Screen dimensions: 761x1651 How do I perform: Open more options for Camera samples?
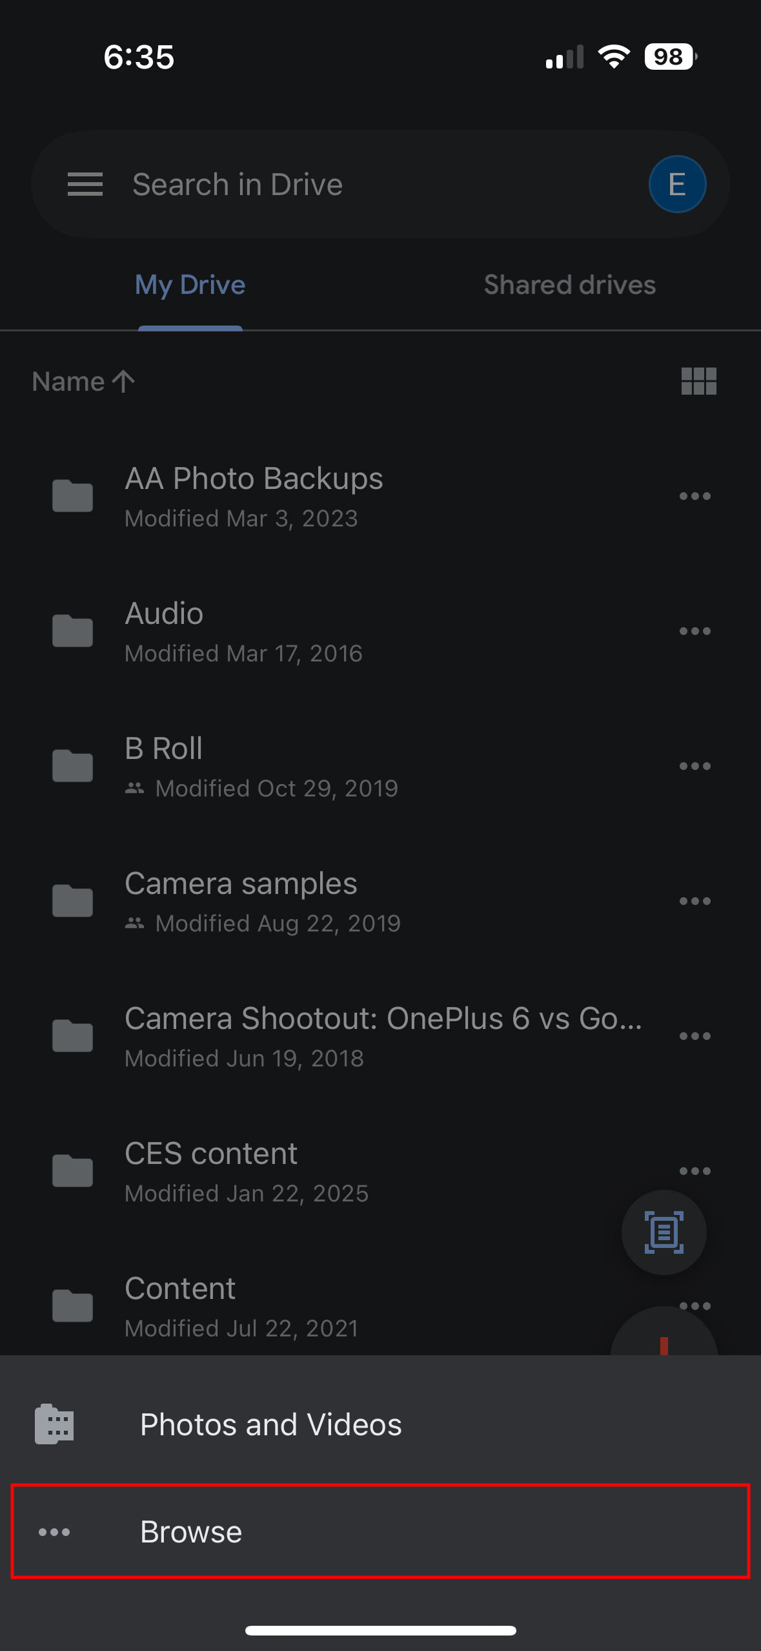695,901
